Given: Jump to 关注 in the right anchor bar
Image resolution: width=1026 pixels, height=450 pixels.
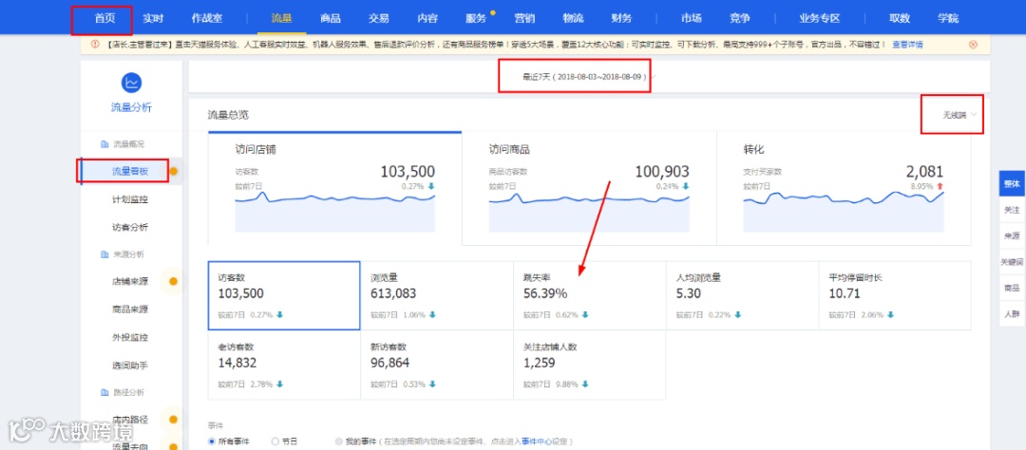Looking at the screenshot, I should pos(1012,210).
